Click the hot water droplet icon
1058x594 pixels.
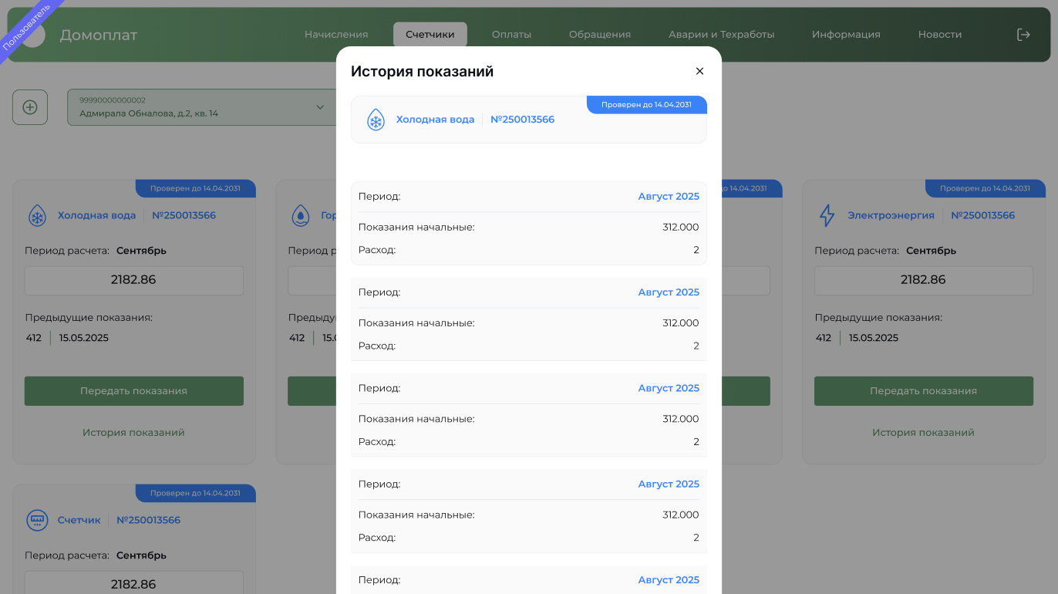pos(300,216)
